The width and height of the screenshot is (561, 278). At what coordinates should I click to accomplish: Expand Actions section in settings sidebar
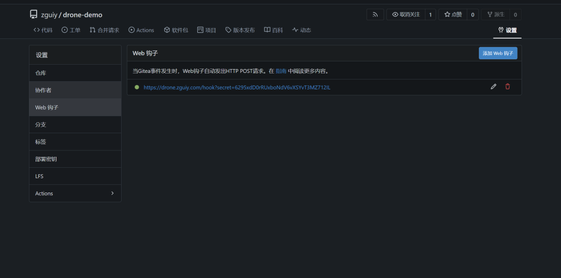pos(75,194)
